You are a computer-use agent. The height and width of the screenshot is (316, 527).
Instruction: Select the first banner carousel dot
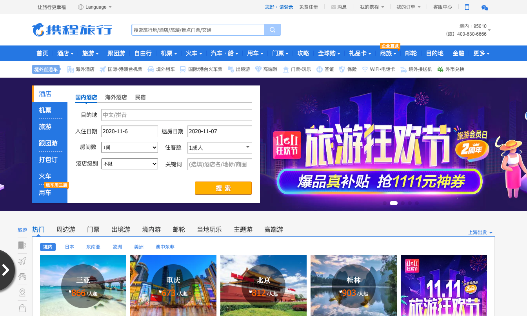[x=385, y=203]
